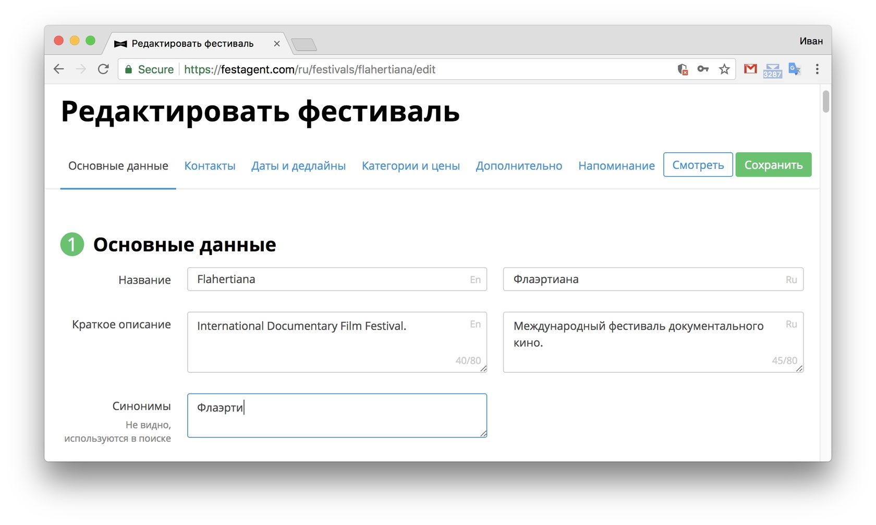Switch to the Контакты tab
Viewport: 876px width, 525px height.
[x=210, y=166]
